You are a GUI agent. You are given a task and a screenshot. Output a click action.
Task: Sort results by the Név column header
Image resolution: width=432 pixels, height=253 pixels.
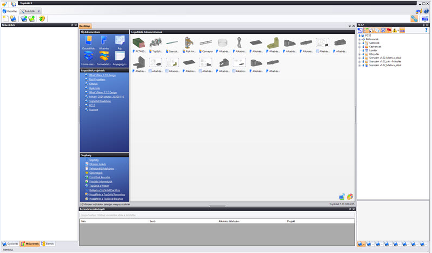[x=114, y=221]
